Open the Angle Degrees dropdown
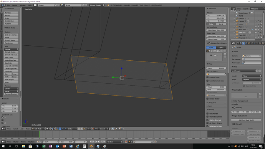The image size is (265, 149). tap(252, 79)
